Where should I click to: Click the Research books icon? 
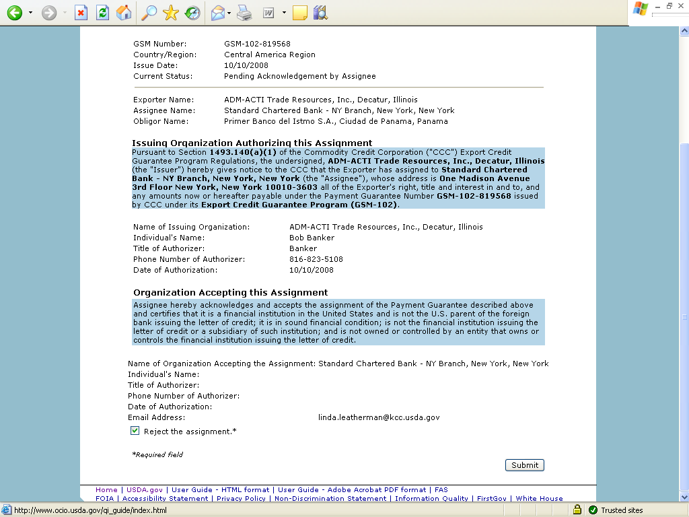pyautogui.click(x=321, y=13)
